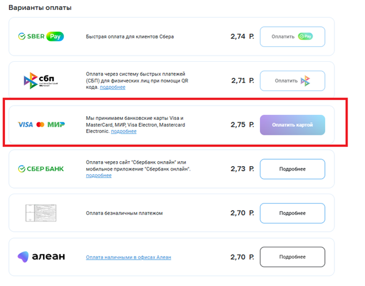Click the green Pay badge inside the Оплатить button
Image resolution: width=365 pixels, height=286 pixels.
[x=306, y=36]
